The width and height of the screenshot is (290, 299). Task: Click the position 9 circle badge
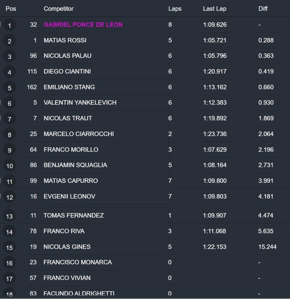point(9,150)
